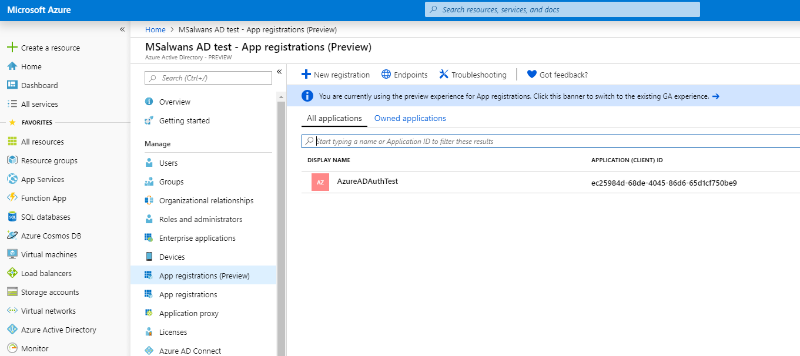Open the Resource groups cube icon
This screenshot has width=800, height=356.
[12, 160]
